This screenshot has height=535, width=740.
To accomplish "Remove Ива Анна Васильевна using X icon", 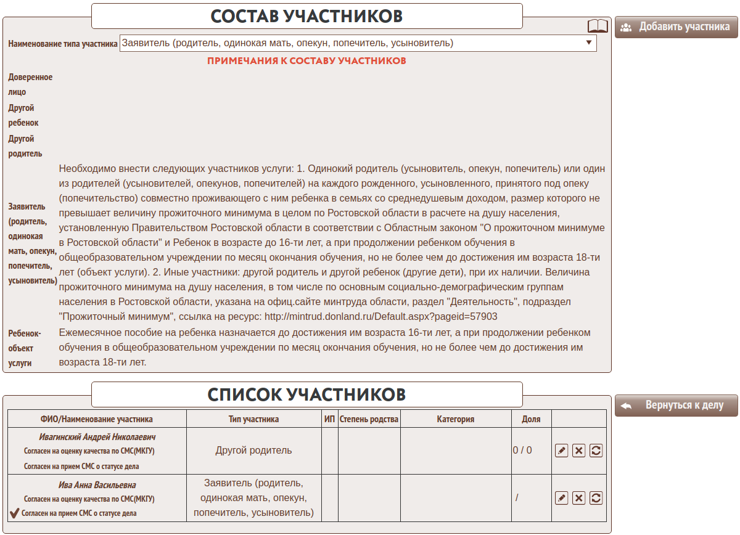I will point(578,498).
